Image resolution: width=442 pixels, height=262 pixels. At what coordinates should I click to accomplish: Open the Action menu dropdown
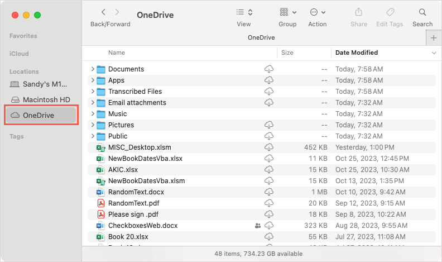[318, 12]
